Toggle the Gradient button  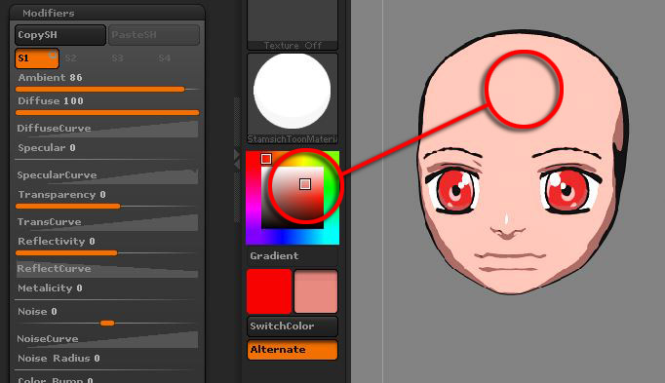[293, 256]
